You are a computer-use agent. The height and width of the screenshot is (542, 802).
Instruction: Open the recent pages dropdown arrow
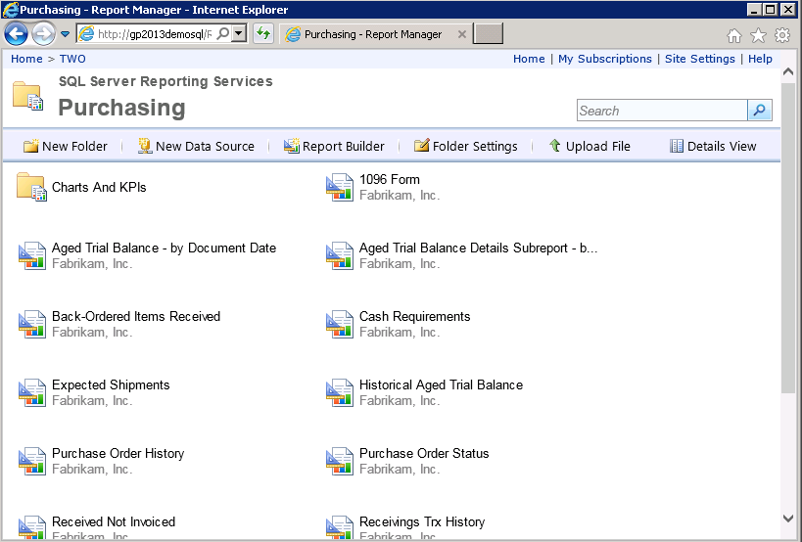pos(65,34)
